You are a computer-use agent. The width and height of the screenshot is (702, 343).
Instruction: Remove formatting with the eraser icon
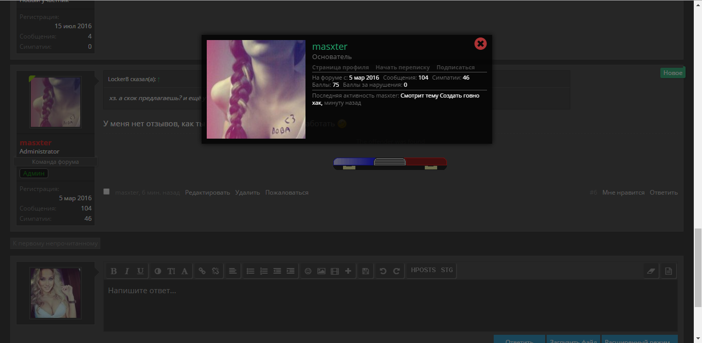coord(651,271)
